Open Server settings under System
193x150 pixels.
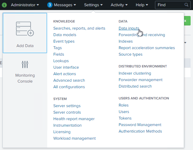(67, 106)
